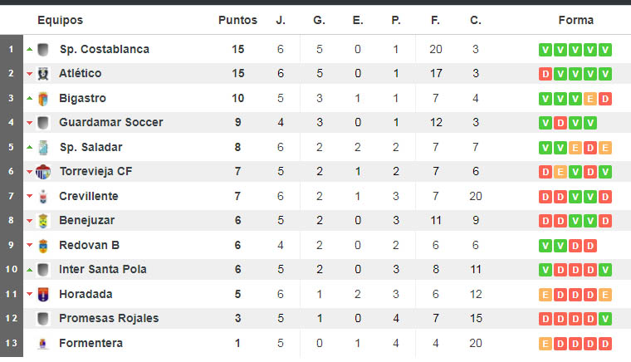Click the Redovan B crest icon
This screenshot has width=631, height=362.
coord(43,246)
